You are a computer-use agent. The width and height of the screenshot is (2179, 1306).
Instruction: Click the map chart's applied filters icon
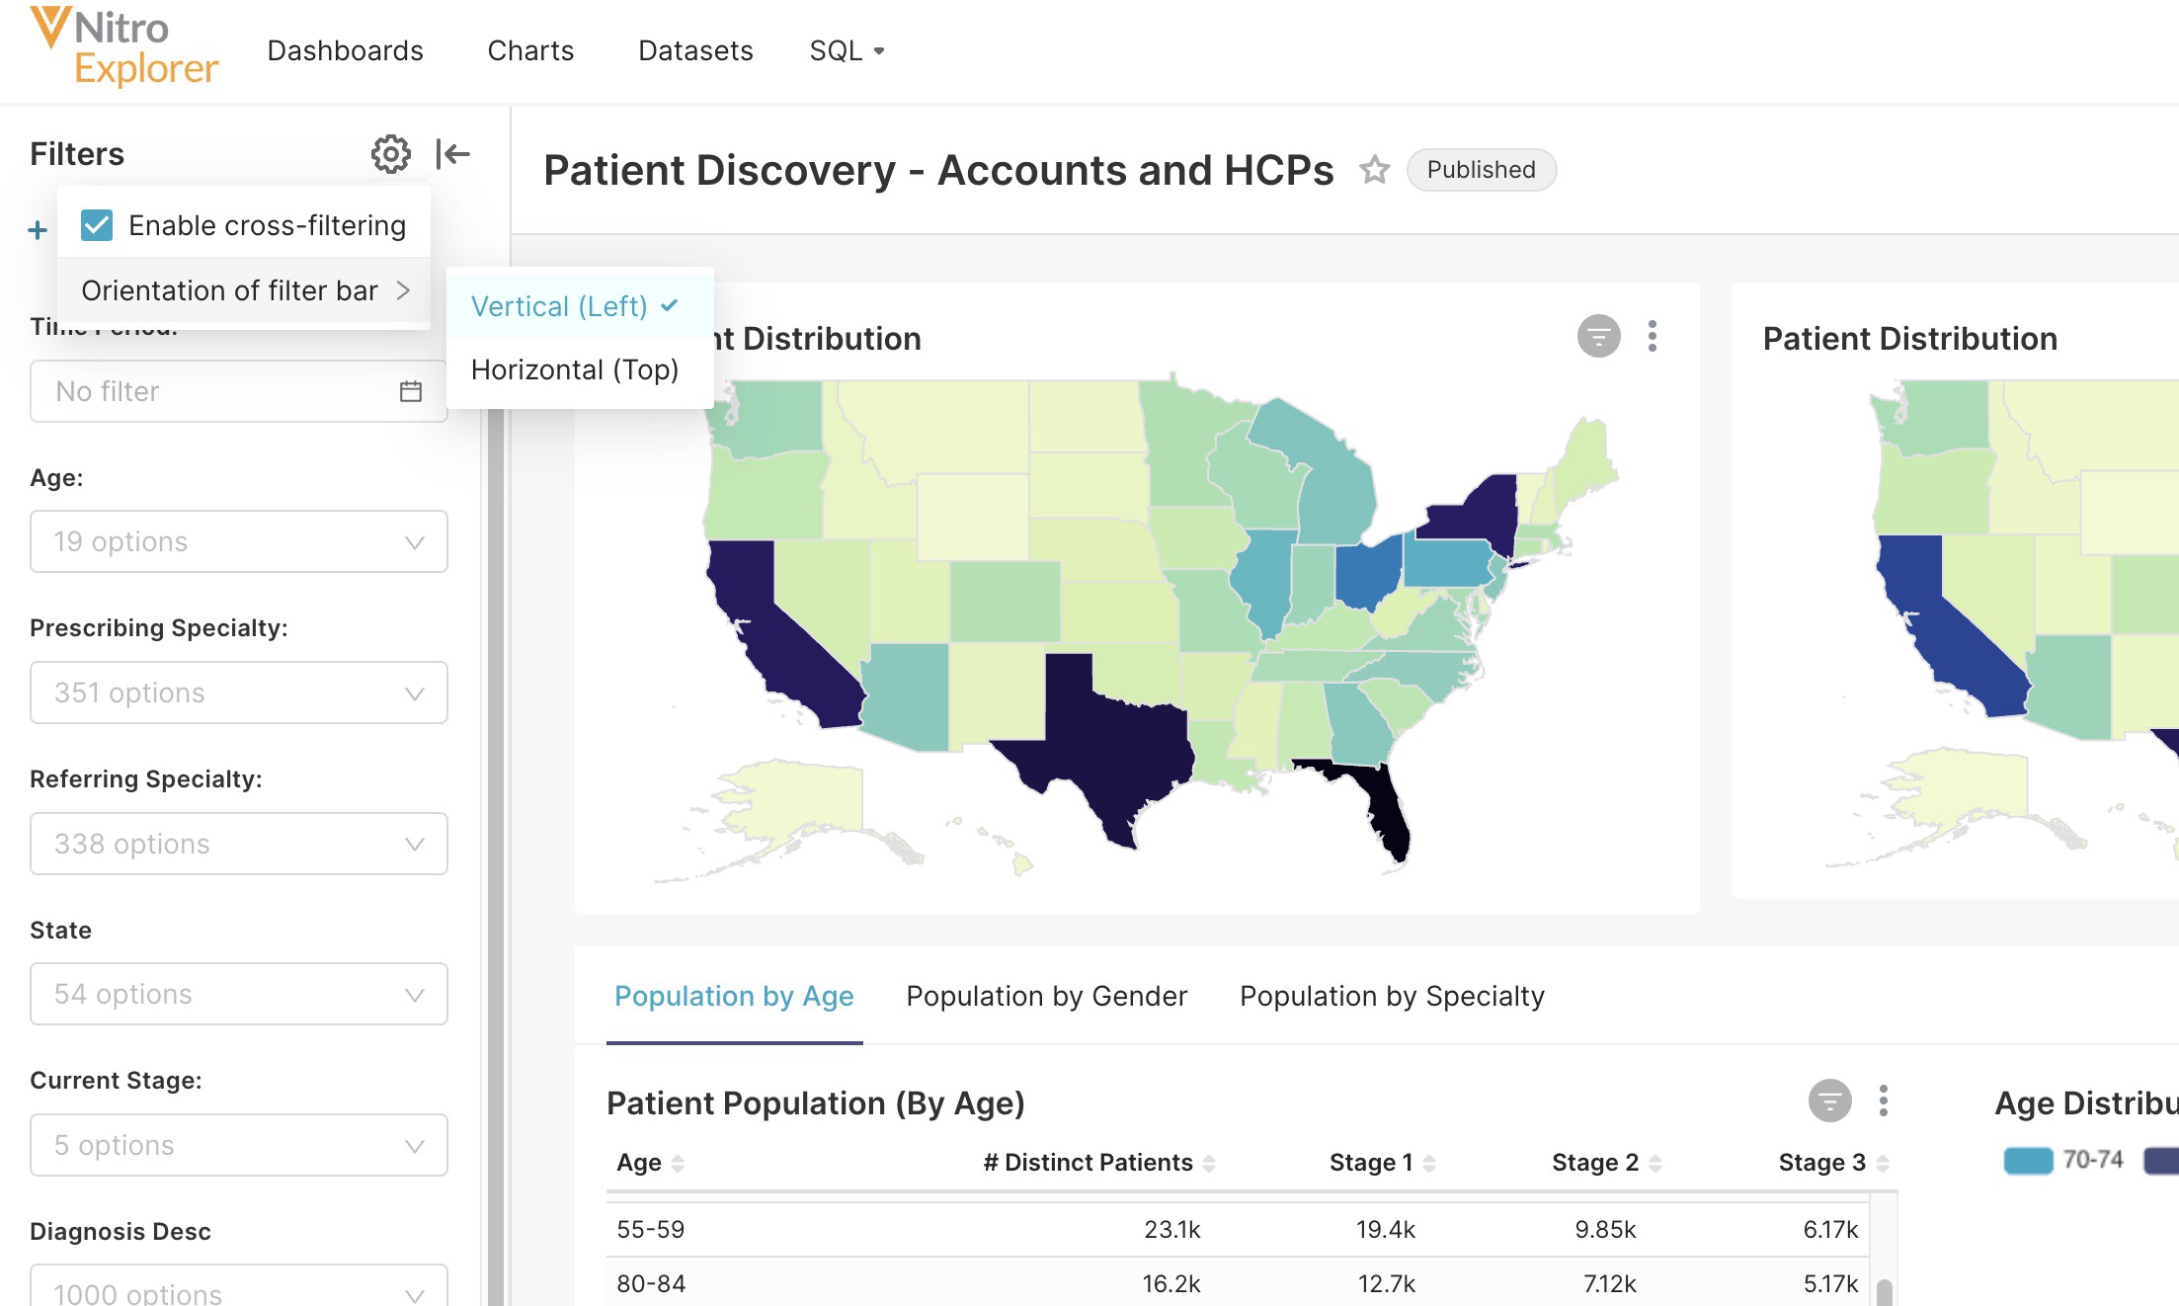coord(1598,337)
